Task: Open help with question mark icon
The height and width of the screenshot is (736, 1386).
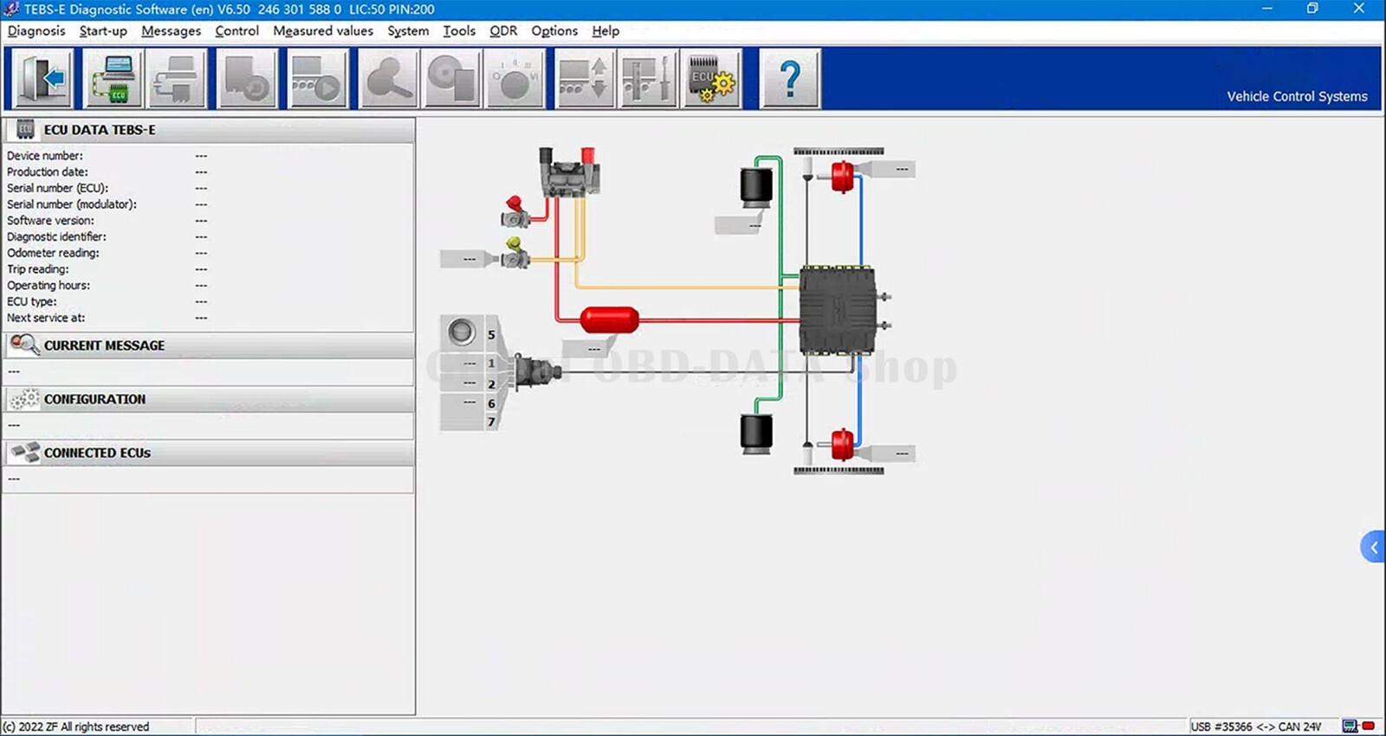Action: 789,79
